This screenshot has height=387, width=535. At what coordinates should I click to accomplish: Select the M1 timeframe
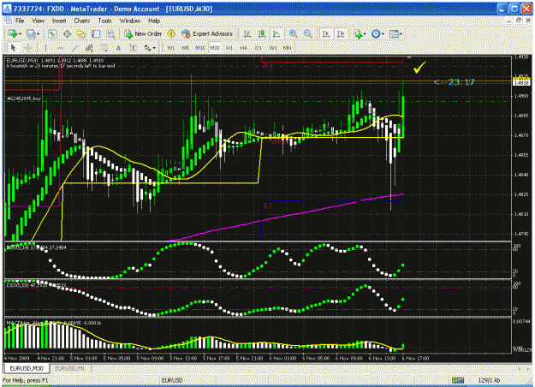[x=171, y=48]
